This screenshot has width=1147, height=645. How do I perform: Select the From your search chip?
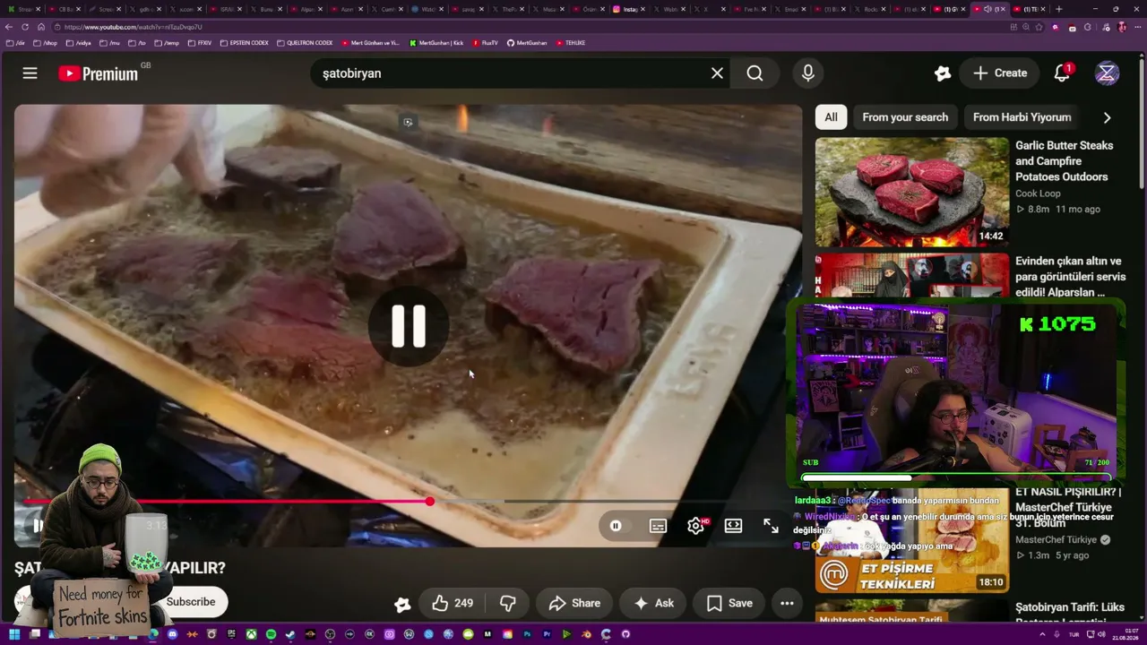coord(905,117)
